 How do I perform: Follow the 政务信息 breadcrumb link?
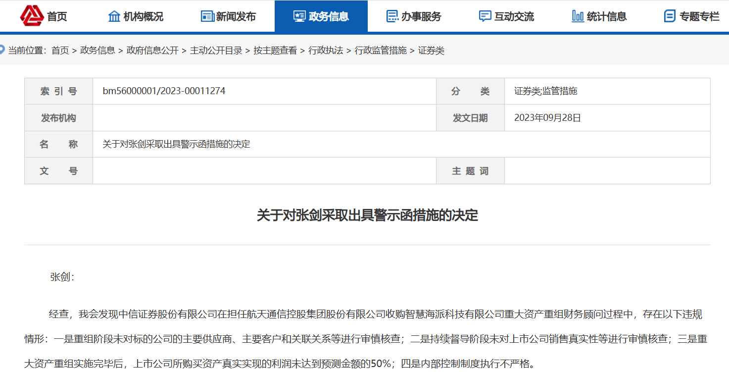(97, 51)
